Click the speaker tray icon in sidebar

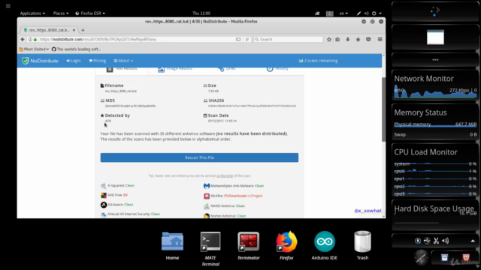pos(446,241)
